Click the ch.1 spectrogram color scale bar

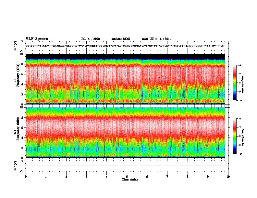coord(235,83)
